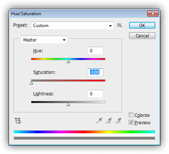169x154 pixels.
Task: Uncheck the Preview checkbox
Action: coord(131,122)
